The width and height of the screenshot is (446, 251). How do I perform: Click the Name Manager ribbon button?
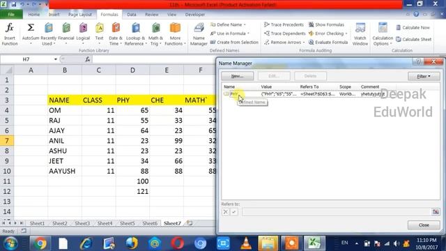point(199,34)
